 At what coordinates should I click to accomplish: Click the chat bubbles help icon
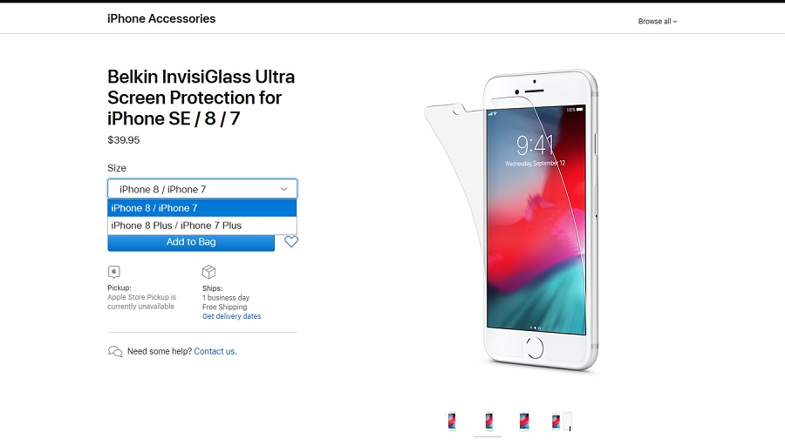(115, 352)
